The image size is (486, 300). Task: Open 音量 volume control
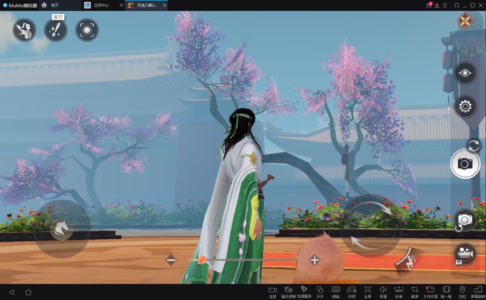click(383, 292)
